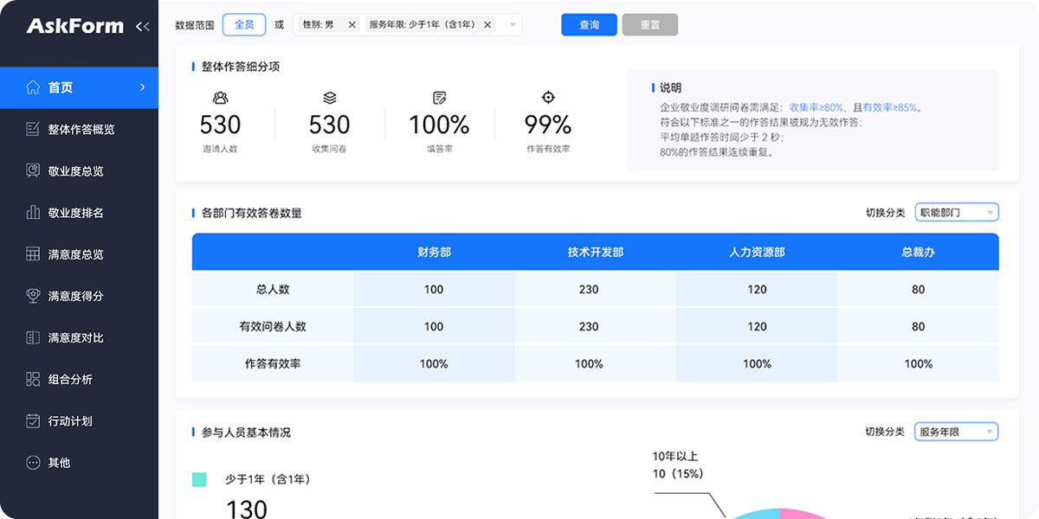Click the calendar icon for 行动计划
The image size is (1039, 519).
(x=33, y=420)
